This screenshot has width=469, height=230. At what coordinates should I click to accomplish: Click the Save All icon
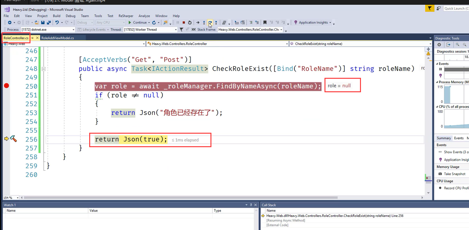point(49,23)
